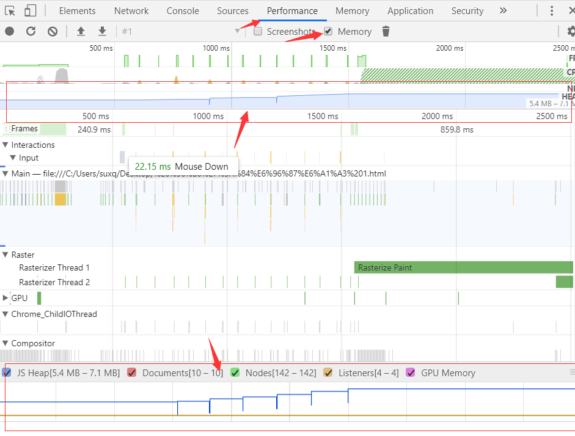Toggle the Nodes counter checkbox
This screenshot has height=436, width=575.
[x=235, y=372]
